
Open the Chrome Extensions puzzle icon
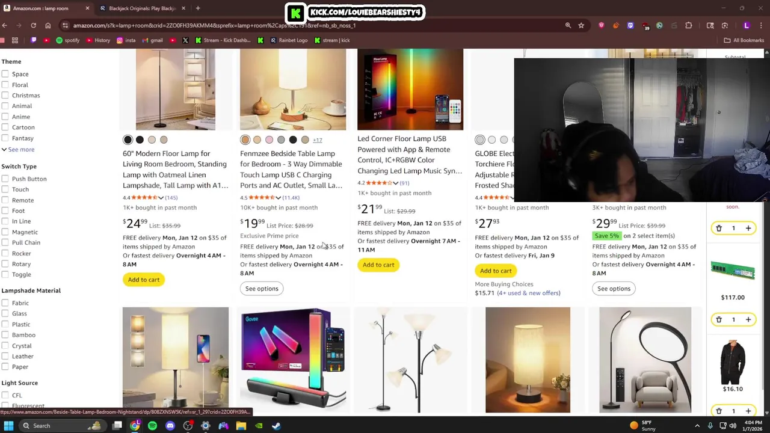[x=689, y=25]
